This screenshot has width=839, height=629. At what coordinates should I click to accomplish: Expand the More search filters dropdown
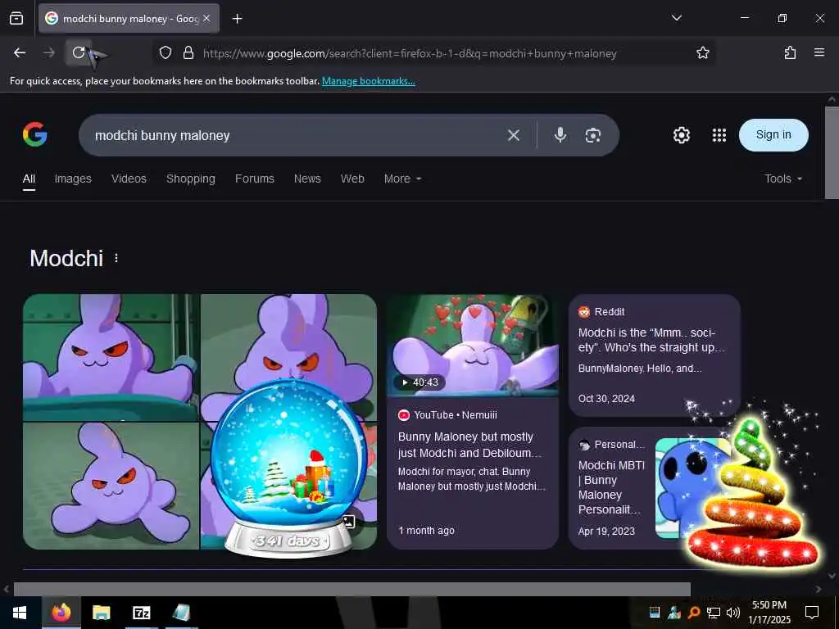click(402, 179)
